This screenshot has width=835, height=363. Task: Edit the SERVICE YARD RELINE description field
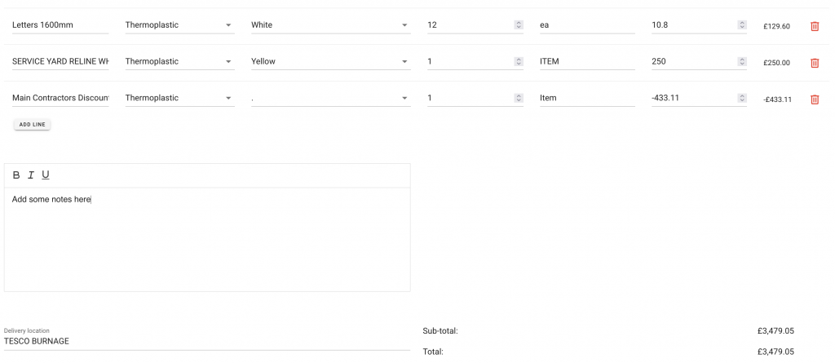(x=60, y=62)
